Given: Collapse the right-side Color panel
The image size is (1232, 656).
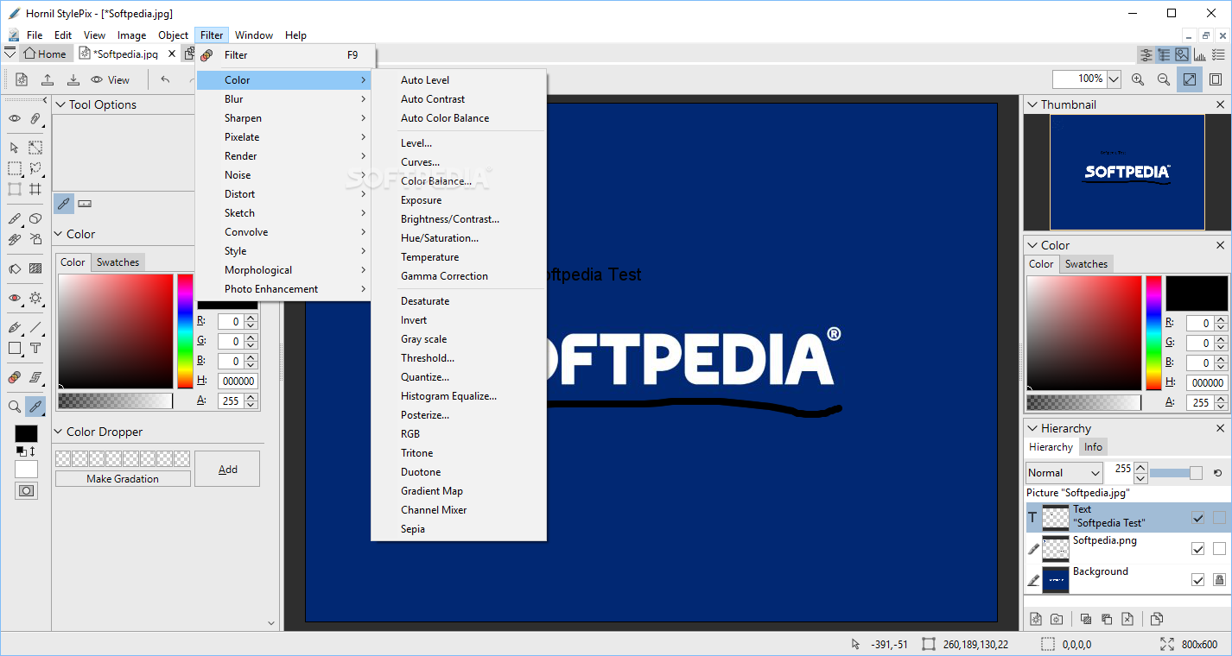Looking at the screenshot, I should click(1032, 245).
